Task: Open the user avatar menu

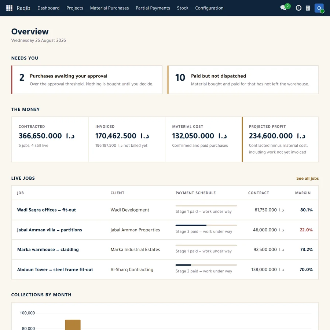Action: pos(319,8)
